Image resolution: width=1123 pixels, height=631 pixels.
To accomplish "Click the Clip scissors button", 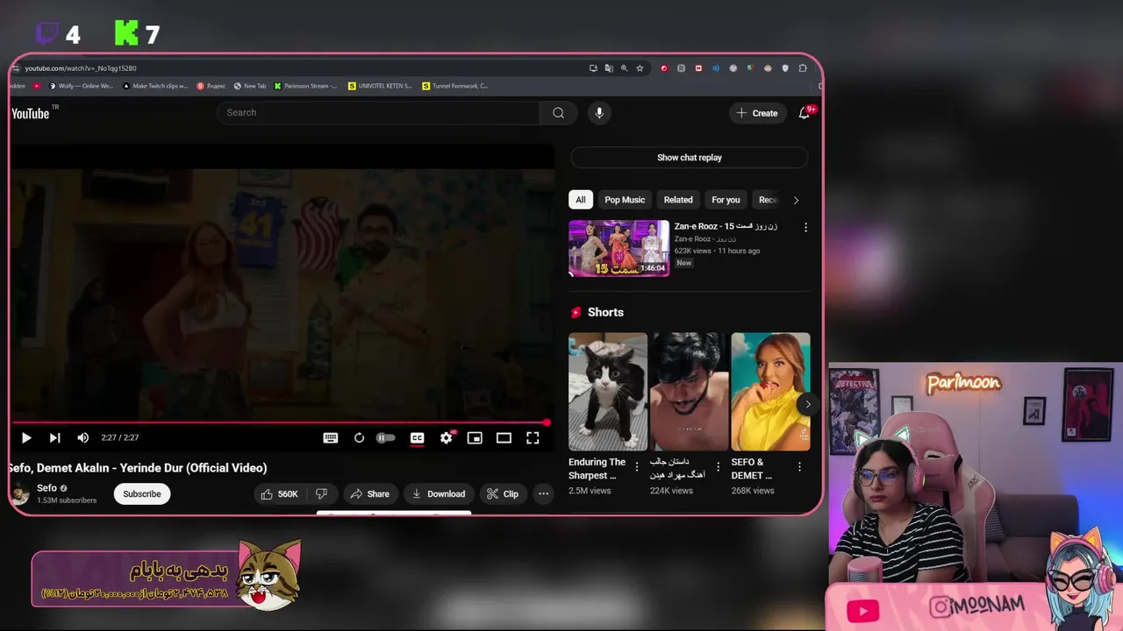I will 503,494.
